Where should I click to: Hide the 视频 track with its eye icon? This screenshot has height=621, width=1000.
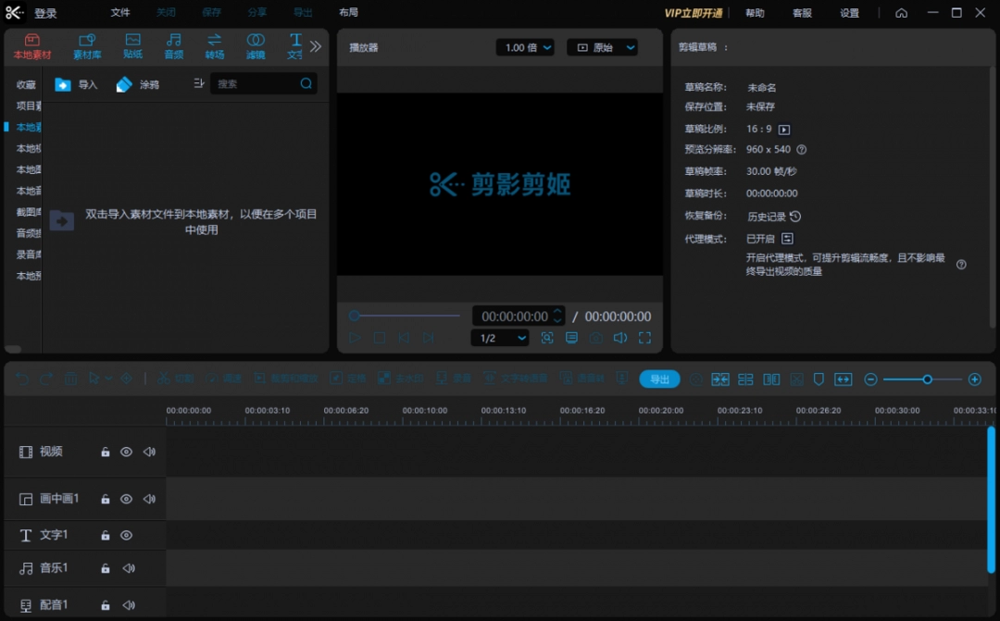127,452
